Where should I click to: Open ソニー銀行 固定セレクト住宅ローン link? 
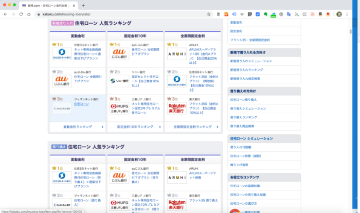[146, 81]
